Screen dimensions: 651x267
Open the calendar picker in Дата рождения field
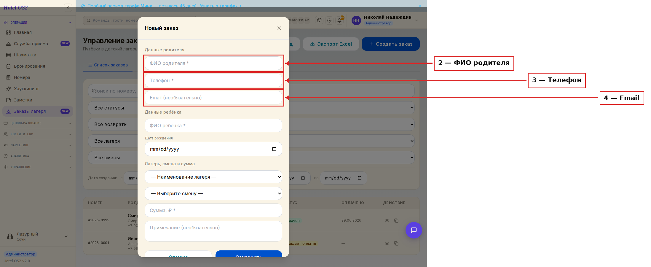pyautogui.click(x=274, y=149)
